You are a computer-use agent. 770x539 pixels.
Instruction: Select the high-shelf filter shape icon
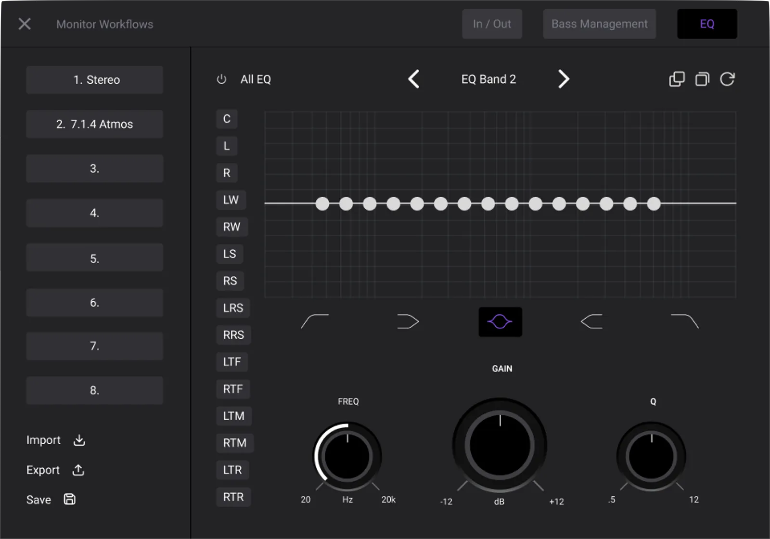(x=591, y=321)
